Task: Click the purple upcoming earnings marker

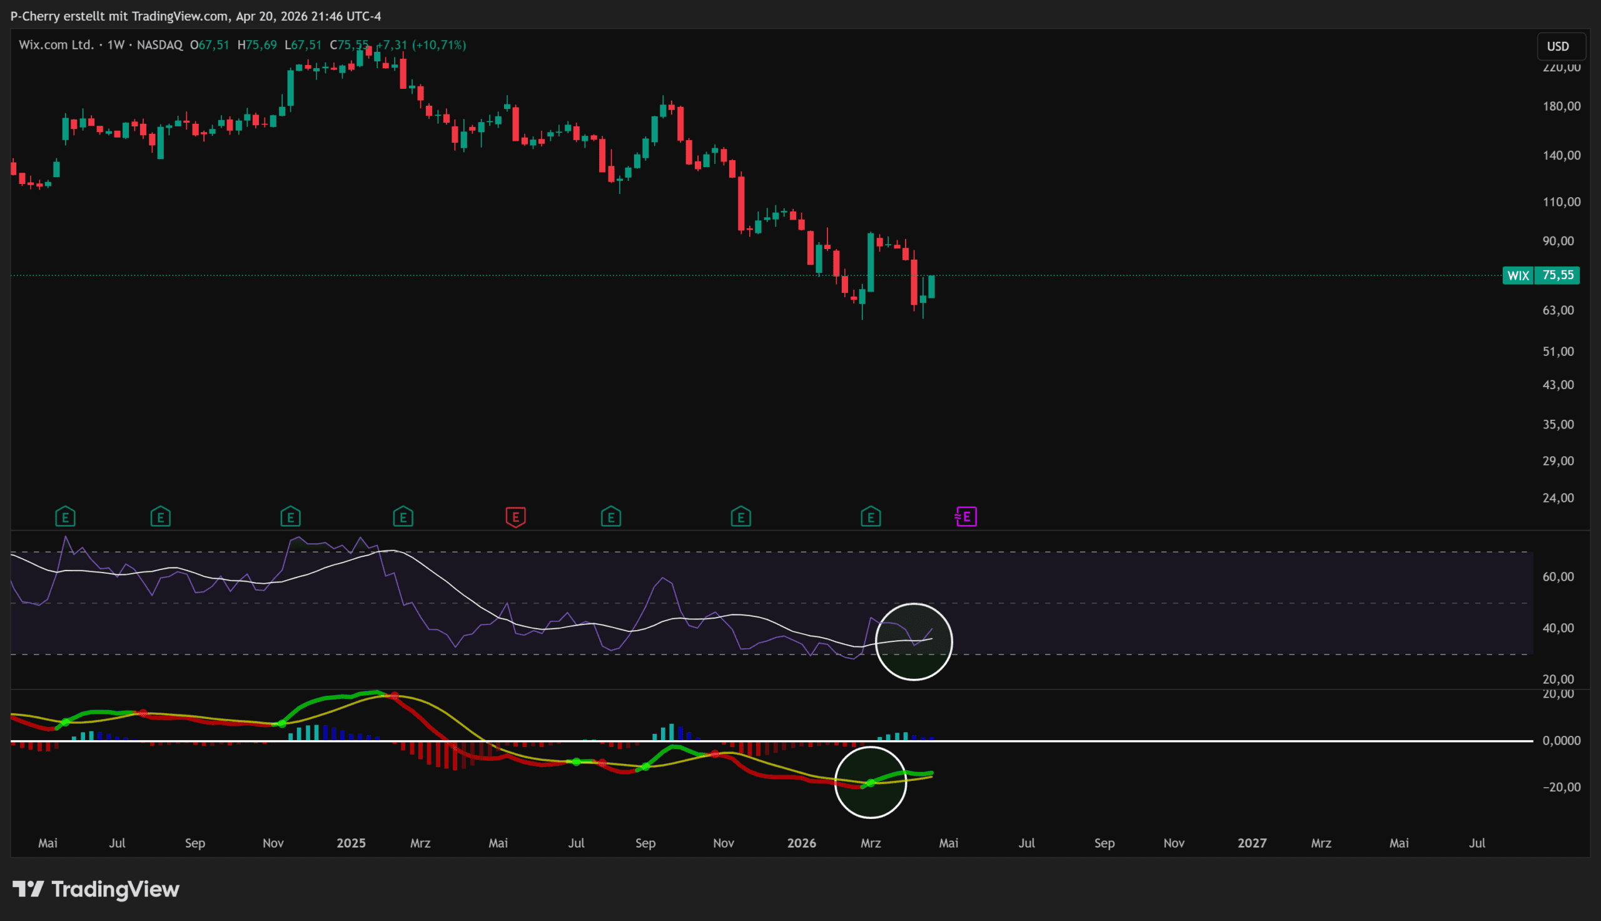Action: coord(966,517)
